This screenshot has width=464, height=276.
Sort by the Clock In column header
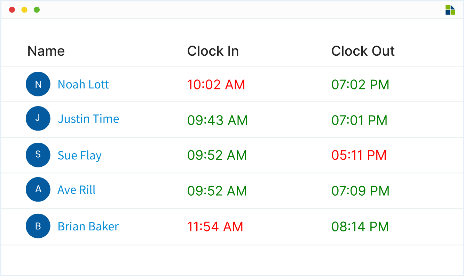213,51
